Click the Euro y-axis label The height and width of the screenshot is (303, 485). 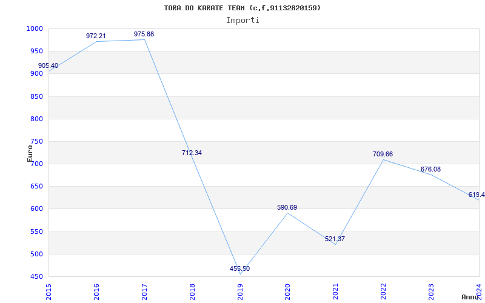(x=30, y=153)
